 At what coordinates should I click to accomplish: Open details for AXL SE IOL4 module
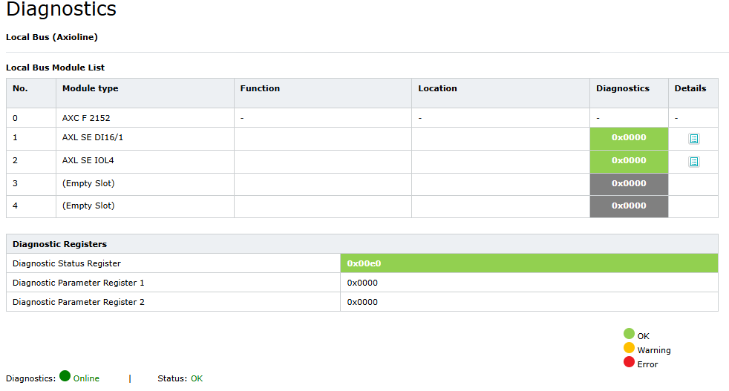(693, 161)
